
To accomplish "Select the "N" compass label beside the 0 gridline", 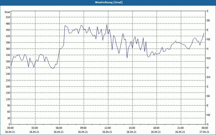I will pyautogui.click(x=208, y=124).
